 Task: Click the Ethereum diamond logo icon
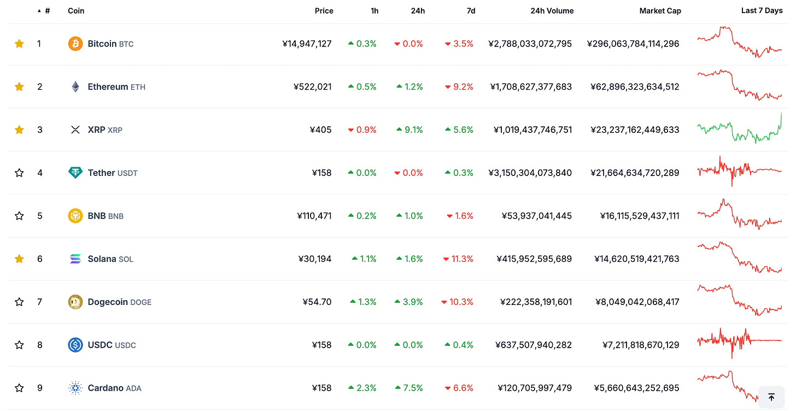tap(75, 87)
